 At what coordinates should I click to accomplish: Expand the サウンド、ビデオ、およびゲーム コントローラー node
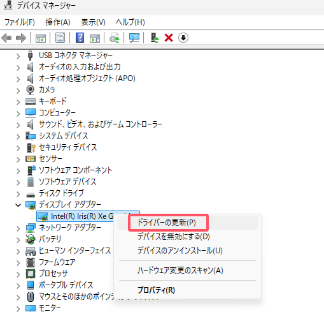[18, 125]
